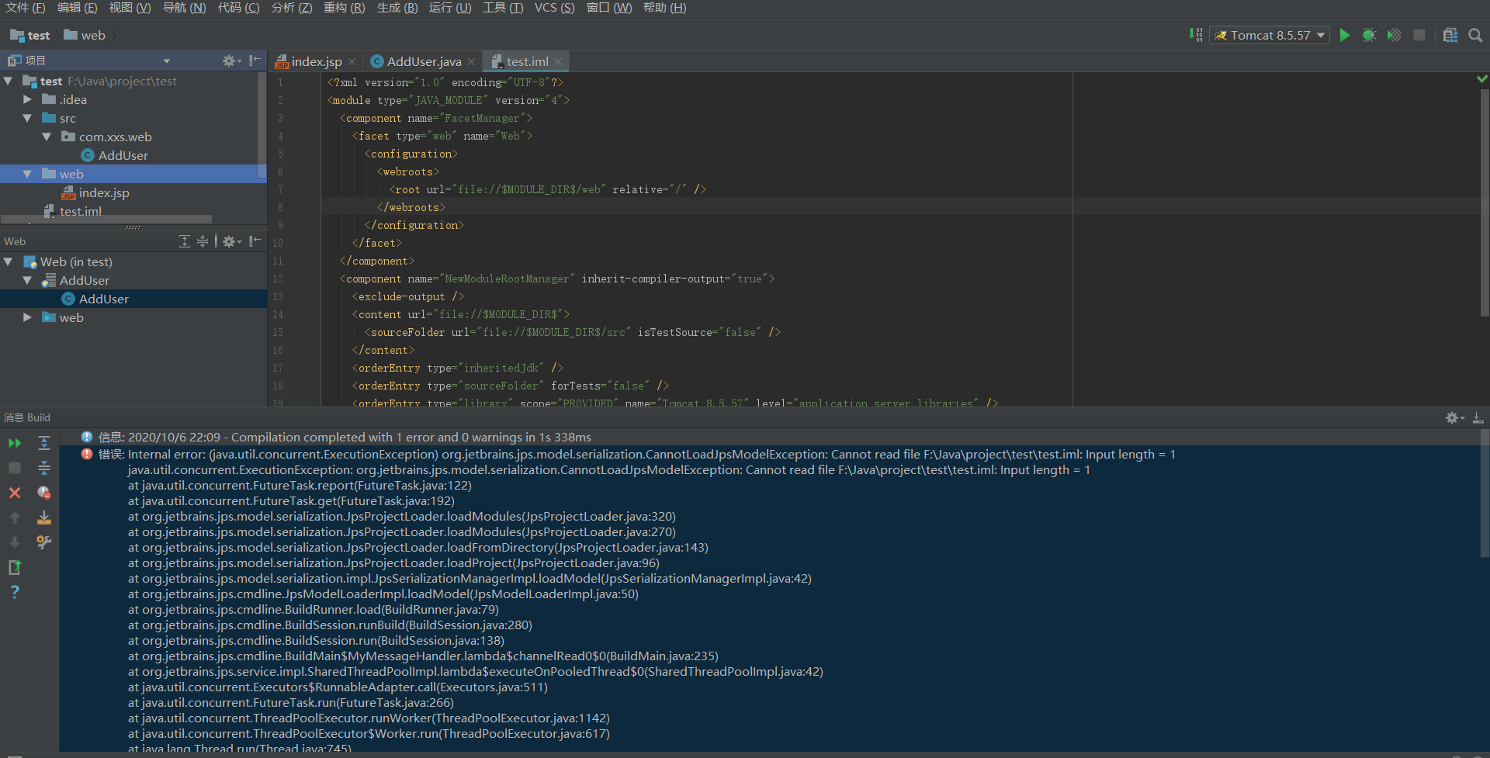Hide the Build messages panel
This screenshot has height=758, width=1490.
[1478, 417]
